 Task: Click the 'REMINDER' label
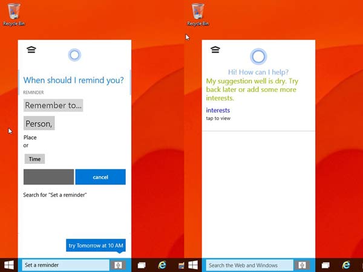(33, 92)
